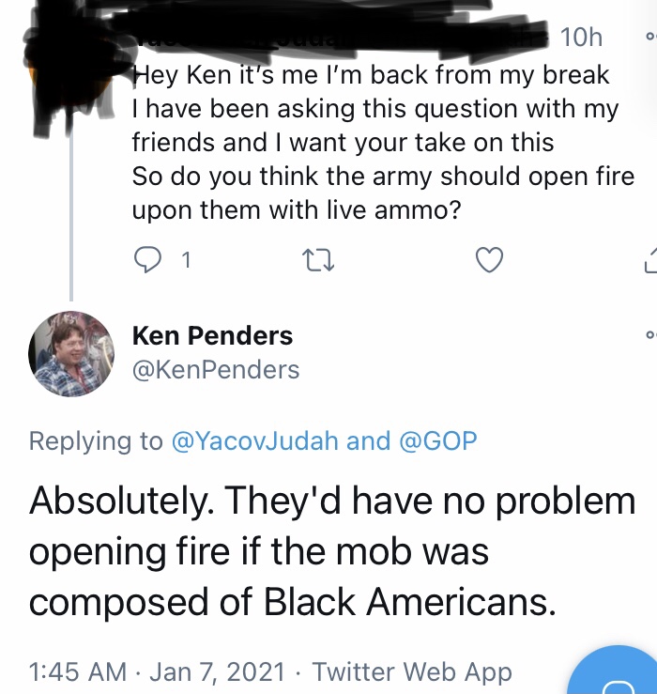Viewport: 657px width, 694px height.
Task: Click the reply speech bubble icon
Action: [147, 260]
